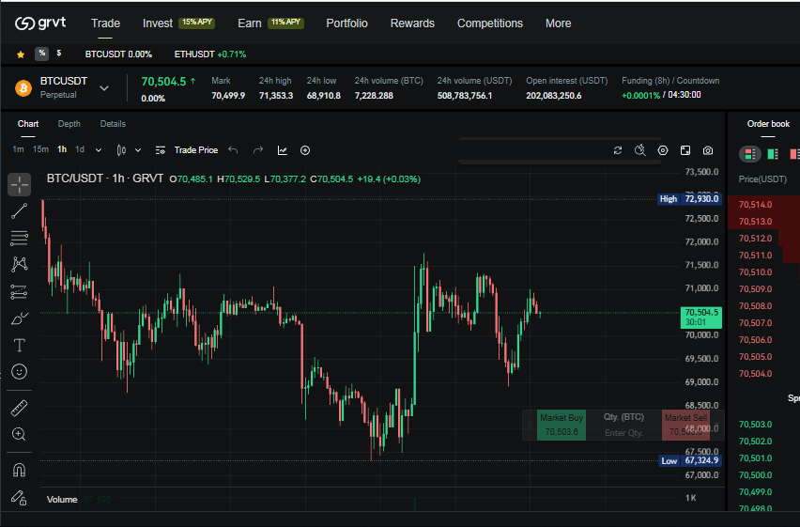
Task: Select the trend line drawing tool
Action: point(20,211)
